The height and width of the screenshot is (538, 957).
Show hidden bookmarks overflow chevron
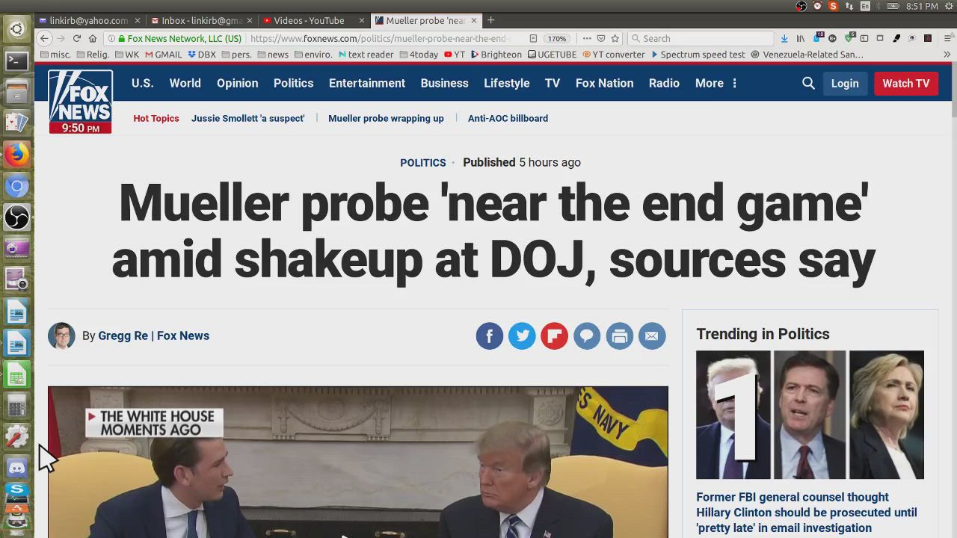[947, 55]
